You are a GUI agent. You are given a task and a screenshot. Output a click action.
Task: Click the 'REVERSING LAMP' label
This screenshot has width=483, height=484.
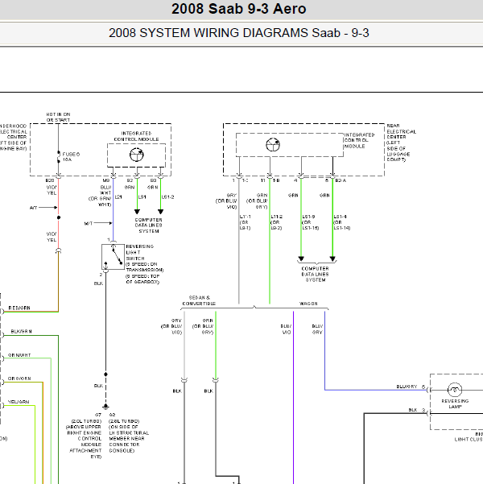coord(455,403)
